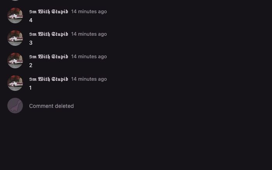Click the user avatar beside comment "1"
Image resolution: width=272 pixels, height=170 pixels.
pos(15,83)
